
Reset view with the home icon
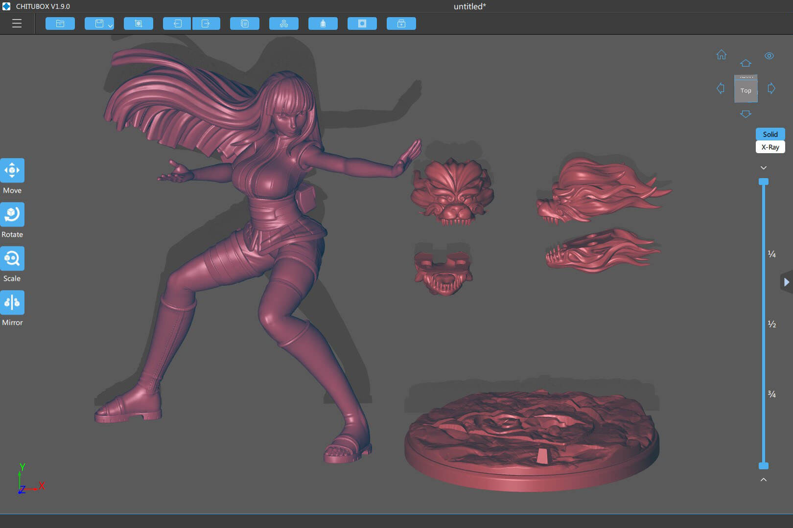pyautogui.click(x=722, y=55)
